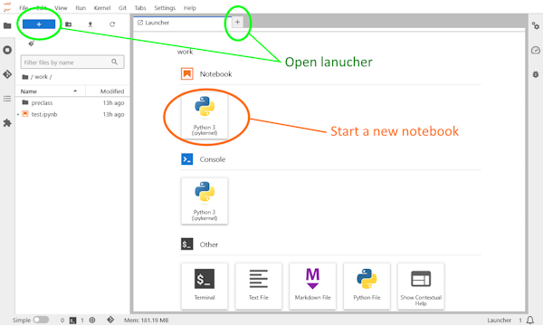Open a new Terminal
Viewport: 543px width, 326px height.
(x=205, y=286)
